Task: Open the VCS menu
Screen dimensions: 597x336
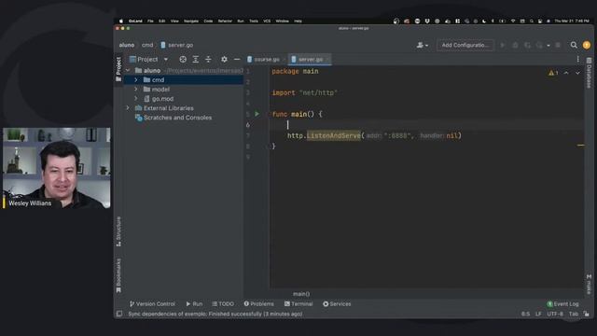Action: pyautogui.click(x=267, y=21)
